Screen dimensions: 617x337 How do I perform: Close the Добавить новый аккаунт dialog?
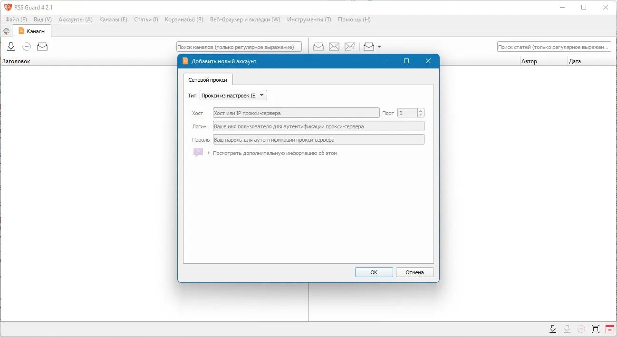(x=428, y=61)
